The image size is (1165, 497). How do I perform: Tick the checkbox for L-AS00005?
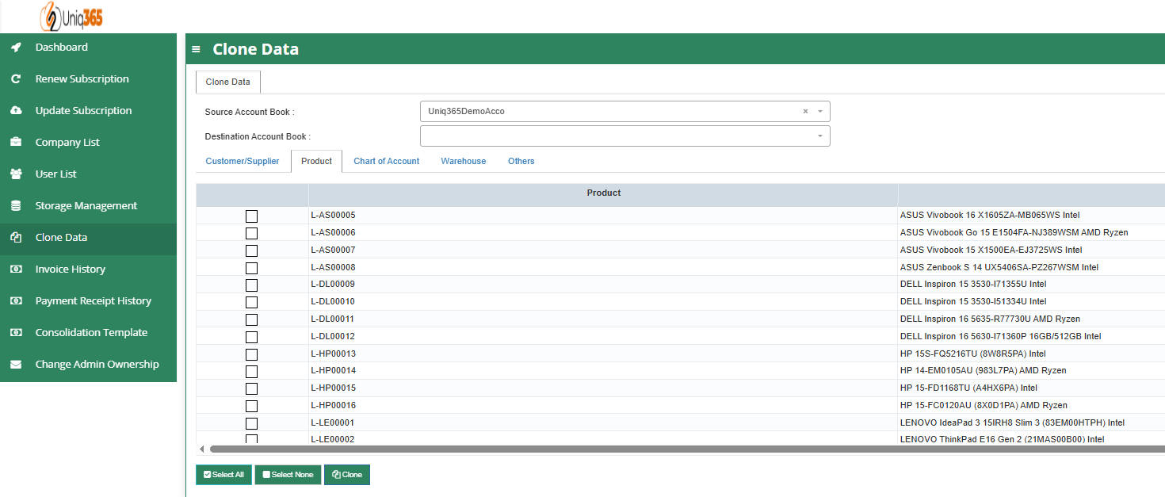[x=251, y=216]
